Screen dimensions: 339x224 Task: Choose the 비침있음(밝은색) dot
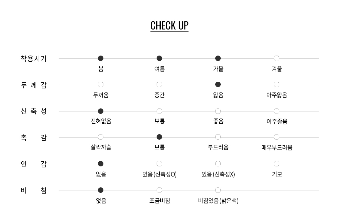click(218, 190)
